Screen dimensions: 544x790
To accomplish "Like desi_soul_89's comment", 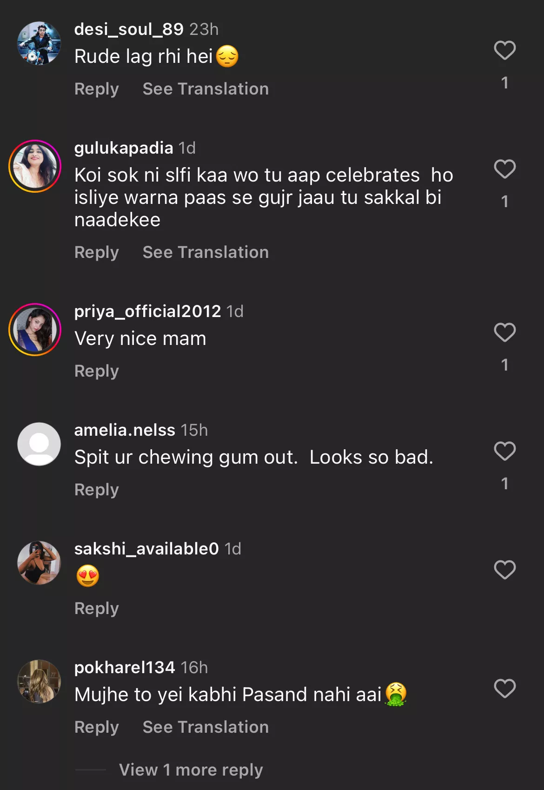I will coord(504,50).
